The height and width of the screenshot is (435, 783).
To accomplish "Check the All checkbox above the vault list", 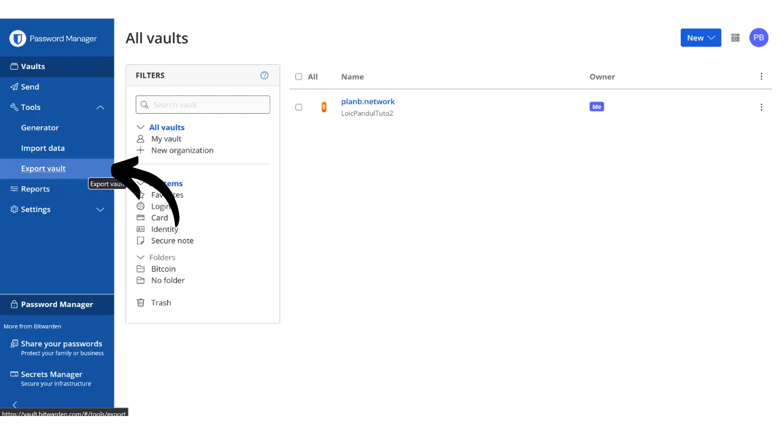I will (x=299, y=76).
